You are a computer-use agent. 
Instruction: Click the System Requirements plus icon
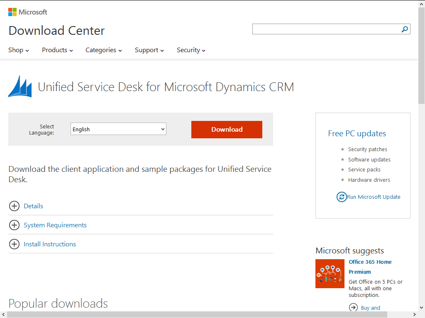(15, 225)
